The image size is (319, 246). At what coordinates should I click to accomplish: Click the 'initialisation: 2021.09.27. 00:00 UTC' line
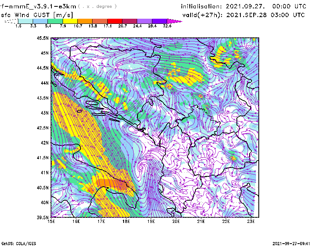244,6
